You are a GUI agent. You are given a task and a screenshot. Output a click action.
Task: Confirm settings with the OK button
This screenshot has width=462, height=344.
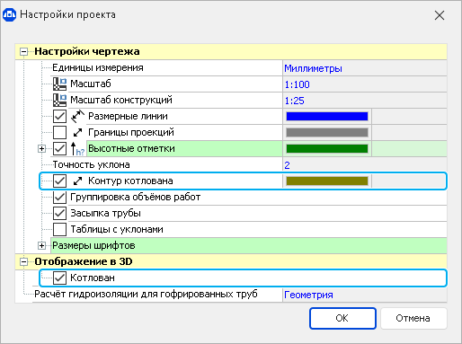pyautogui.click(x=342, y=318)
